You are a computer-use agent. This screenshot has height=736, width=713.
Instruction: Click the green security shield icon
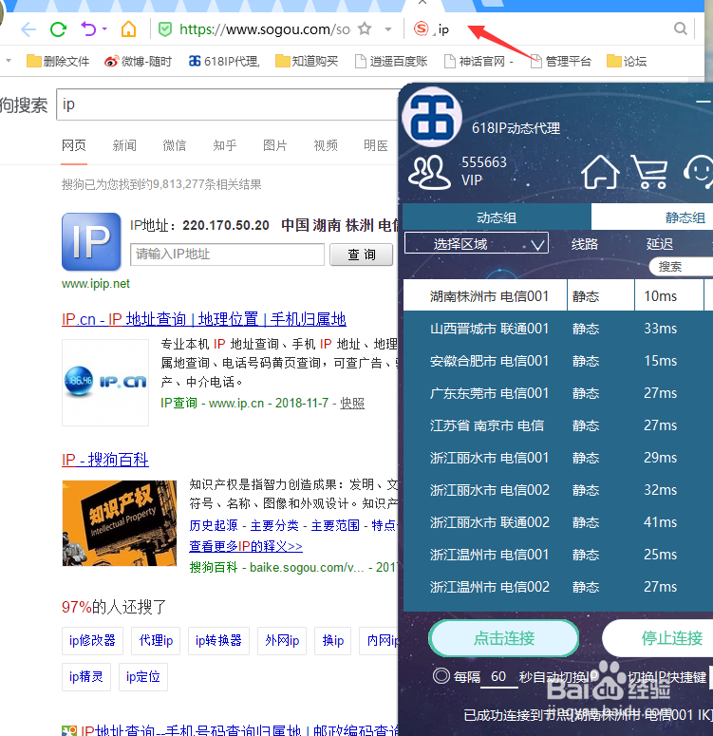click(x=165, y=29)
